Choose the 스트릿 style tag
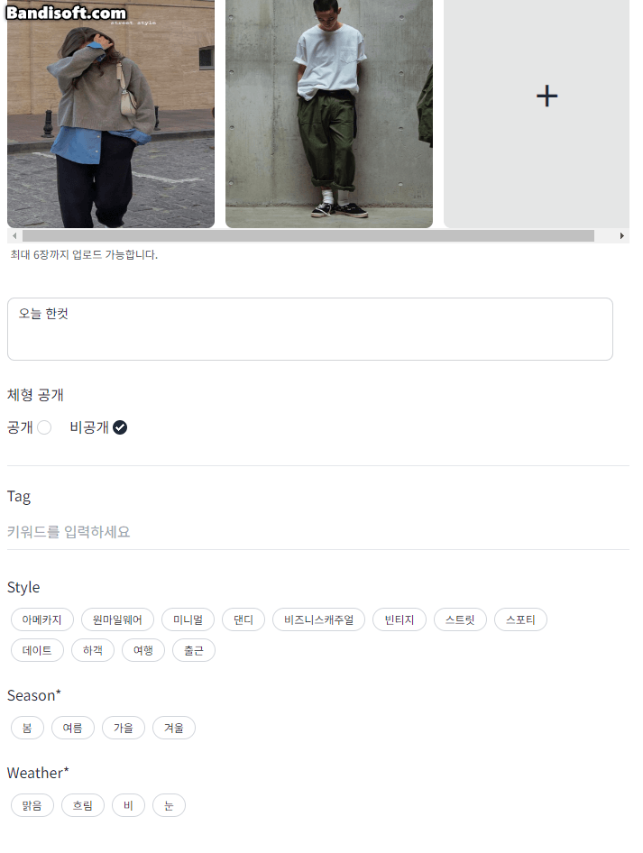 (x=460, y=619)
